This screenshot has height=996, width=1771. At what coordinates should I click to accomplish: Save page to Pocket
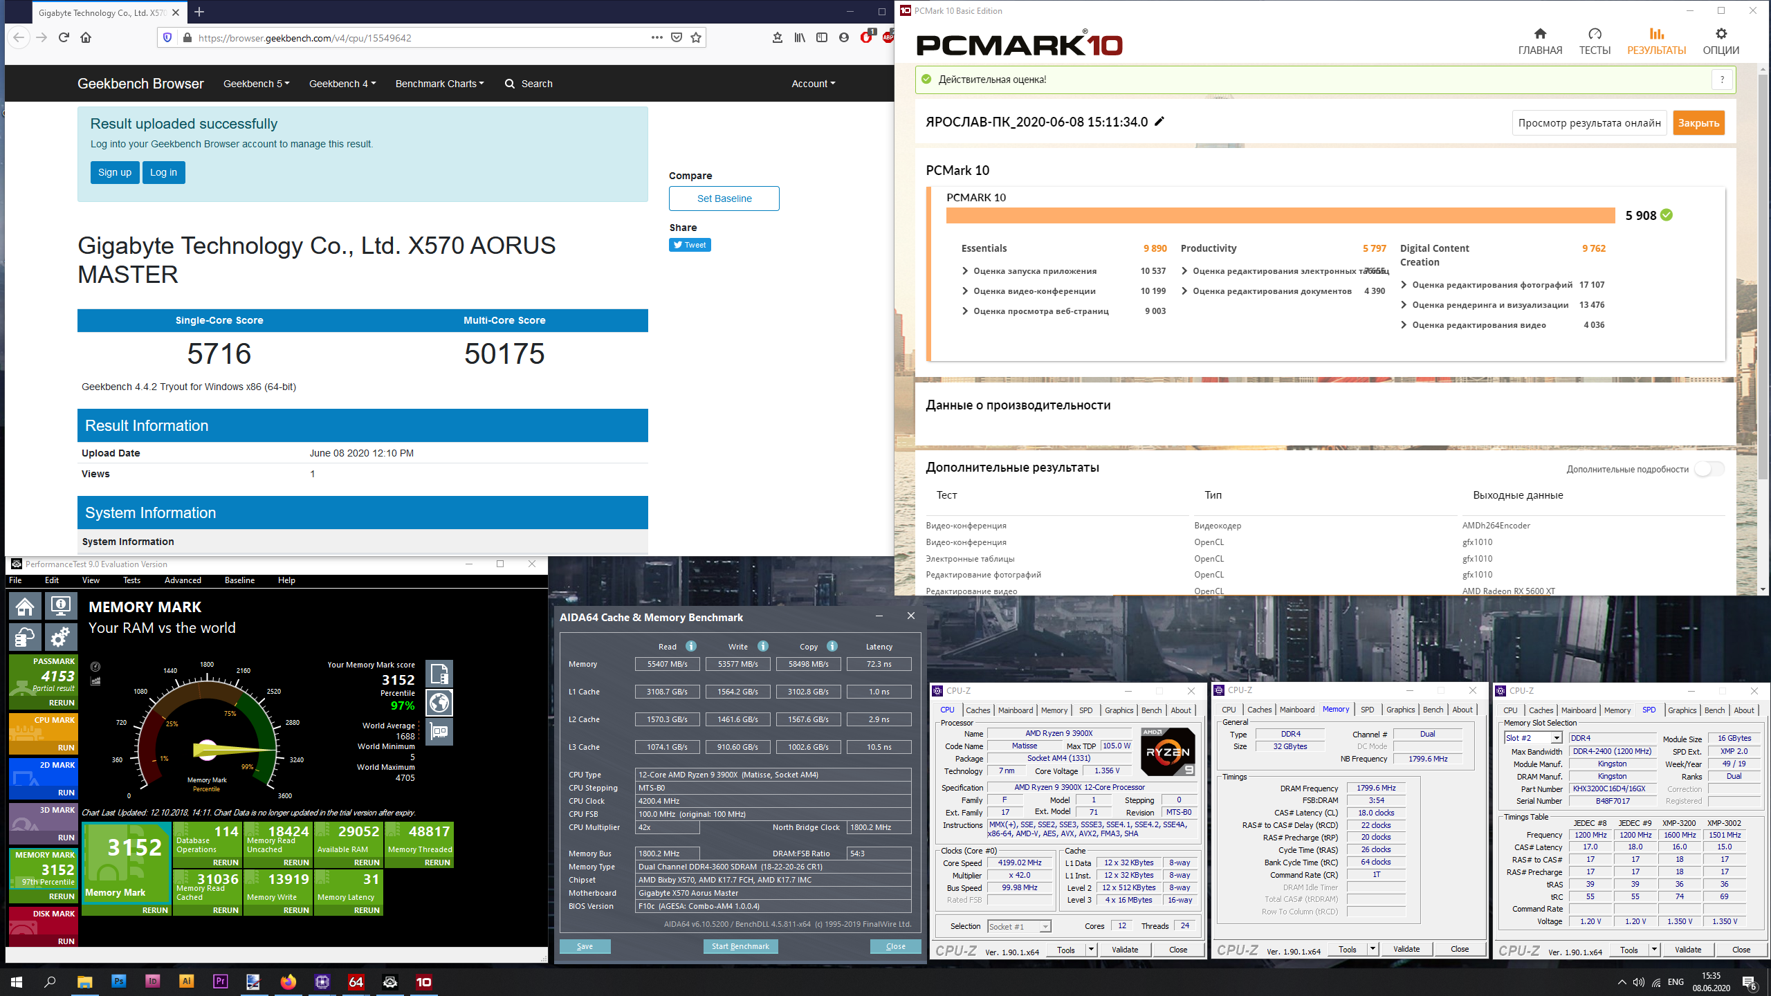tap(677, 37)
